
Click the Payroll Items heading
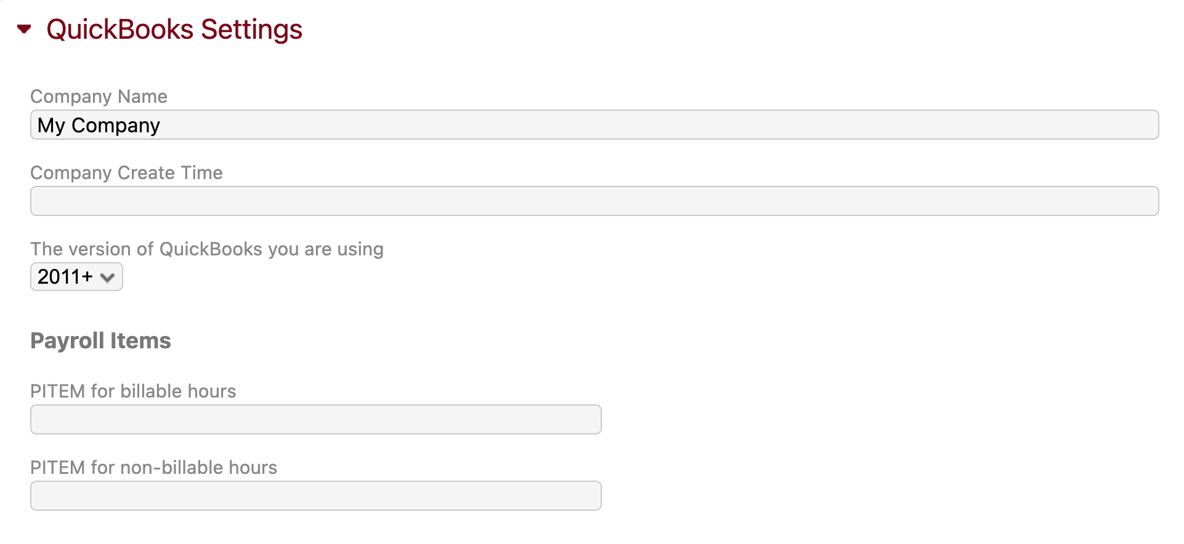pyautogui.click(x=100, y=340)
